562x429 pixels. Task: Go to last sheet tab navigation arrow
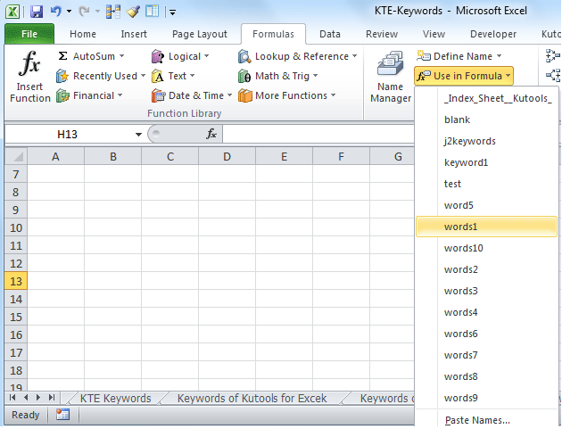click(52, 398)
